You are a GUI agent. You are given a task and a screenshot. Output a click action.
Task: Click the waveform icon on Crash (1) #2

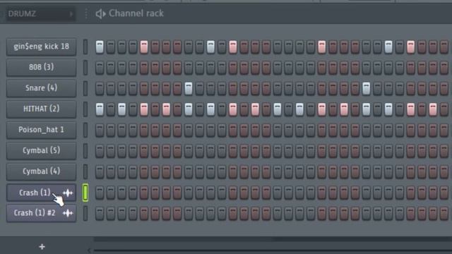coord(68,213)
